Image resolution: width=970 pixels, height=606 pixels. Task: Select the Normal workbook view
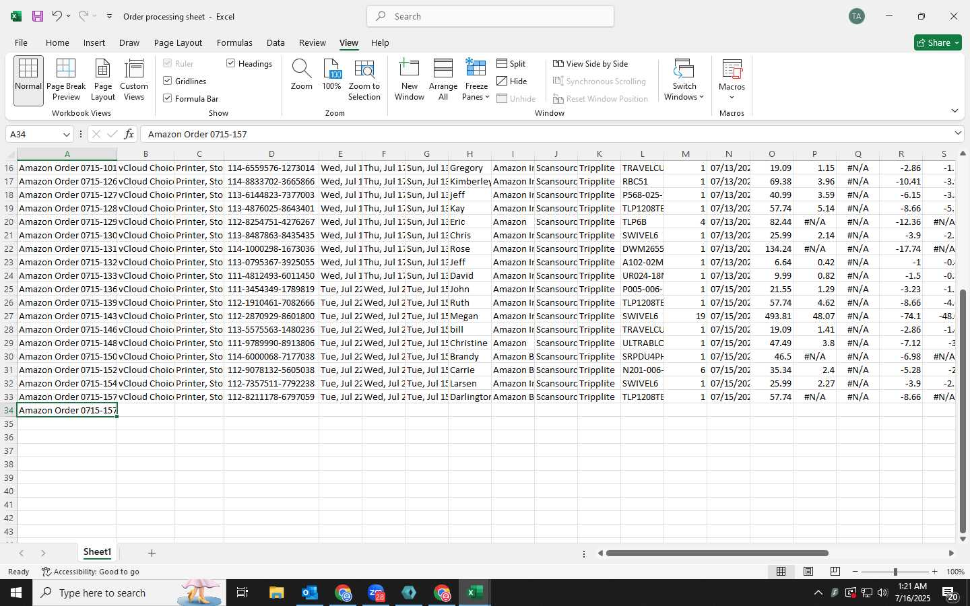[x=28, y=80]
